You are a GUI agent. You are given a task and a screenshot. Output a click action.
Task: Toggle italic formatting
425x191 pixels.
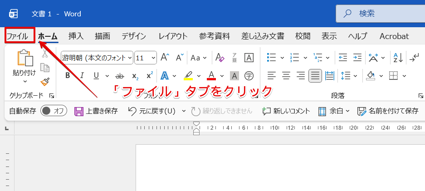[82, 76]
